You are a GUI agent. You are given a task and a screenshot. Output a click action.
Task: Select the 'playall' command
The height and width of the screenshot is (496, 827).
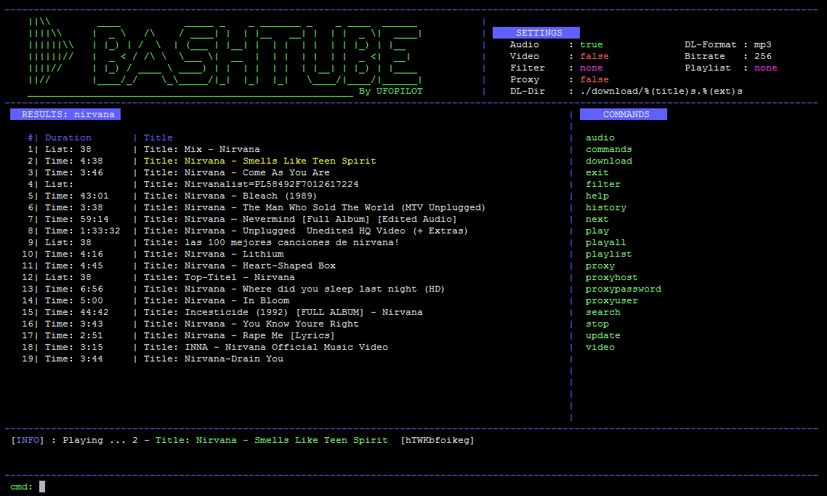[605, 242]
